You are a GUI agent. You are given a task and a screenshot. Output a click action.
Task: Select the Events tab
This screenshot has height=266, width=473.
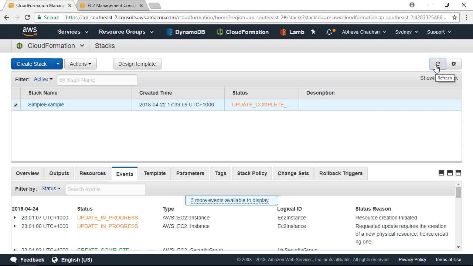click(125, 174)
